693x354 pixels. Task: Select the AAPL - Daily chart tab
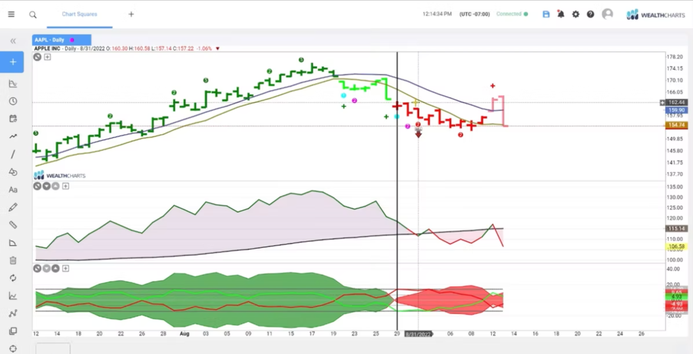pyautogui.click(x=62, y=40)
